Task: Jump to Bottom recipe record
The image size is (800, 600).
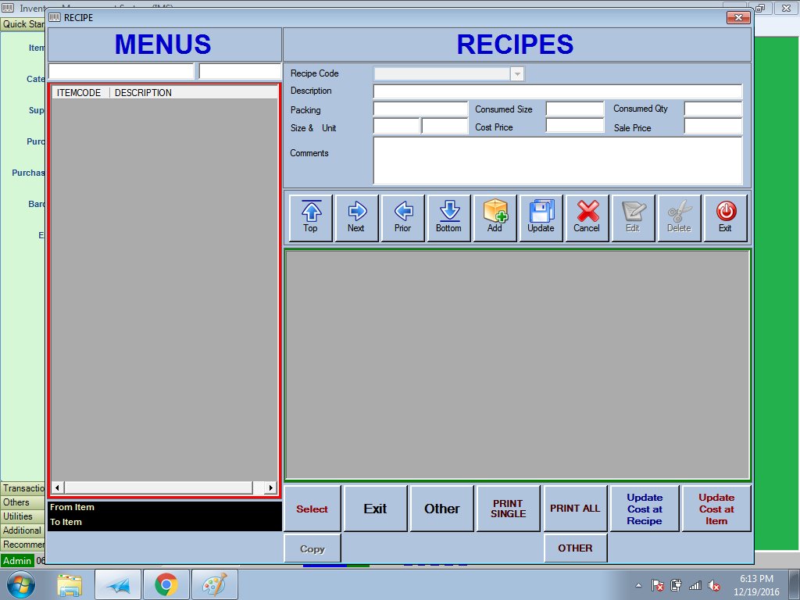Action: pyautogui.click(x=448, y=217)
